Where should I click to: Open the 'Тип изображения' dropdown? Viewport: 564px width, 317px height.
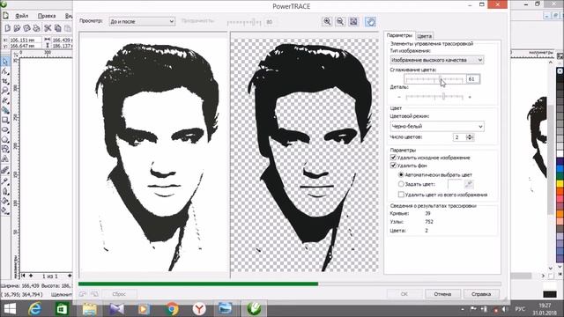coord(437,60)
